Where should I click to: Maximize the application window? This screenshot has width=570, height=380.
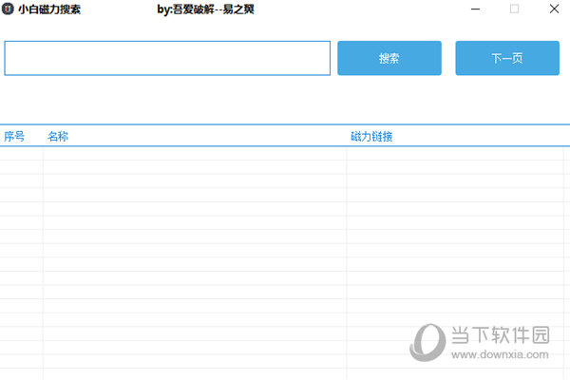514,9
